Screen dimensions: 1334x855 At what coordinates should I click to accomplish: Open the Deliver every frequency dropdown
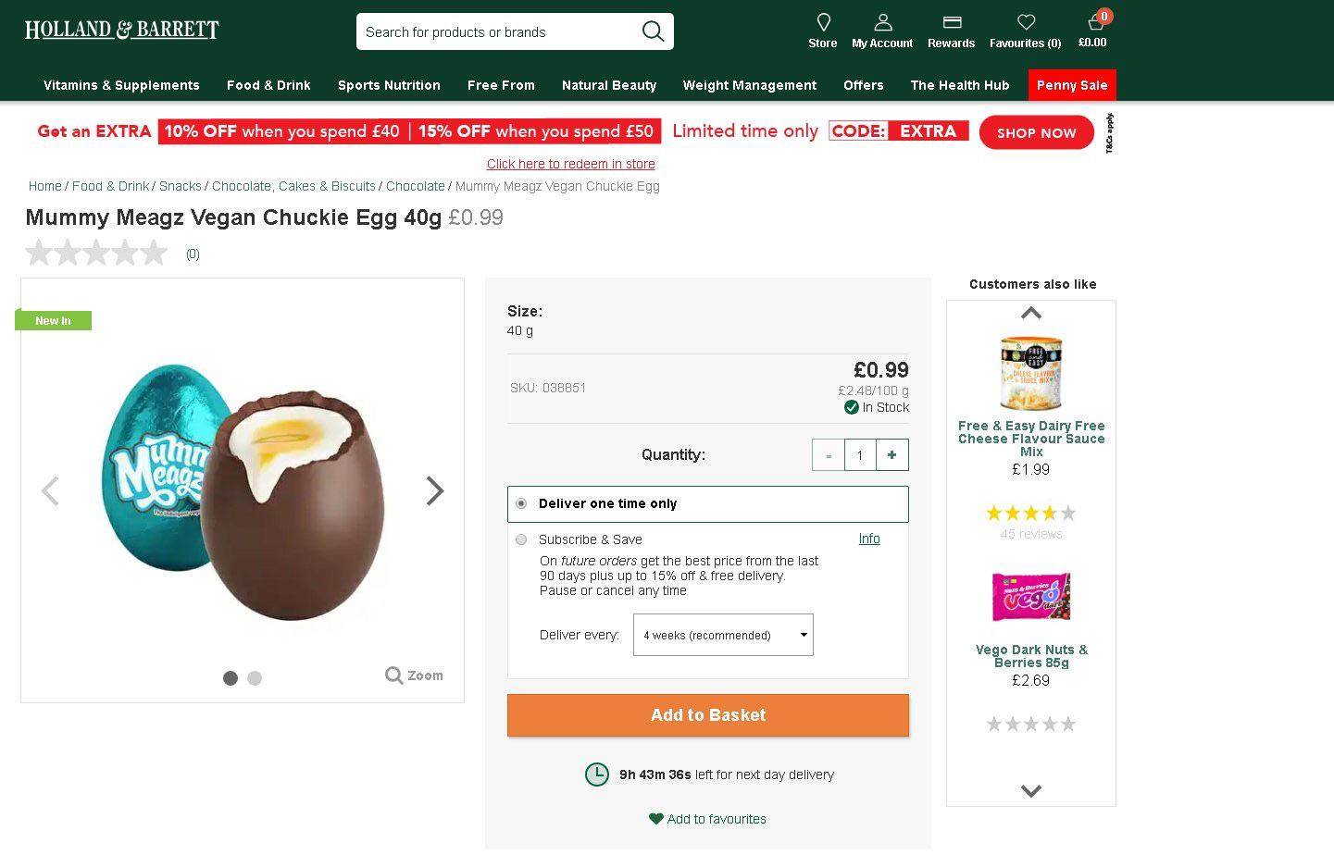coord(723,635)
